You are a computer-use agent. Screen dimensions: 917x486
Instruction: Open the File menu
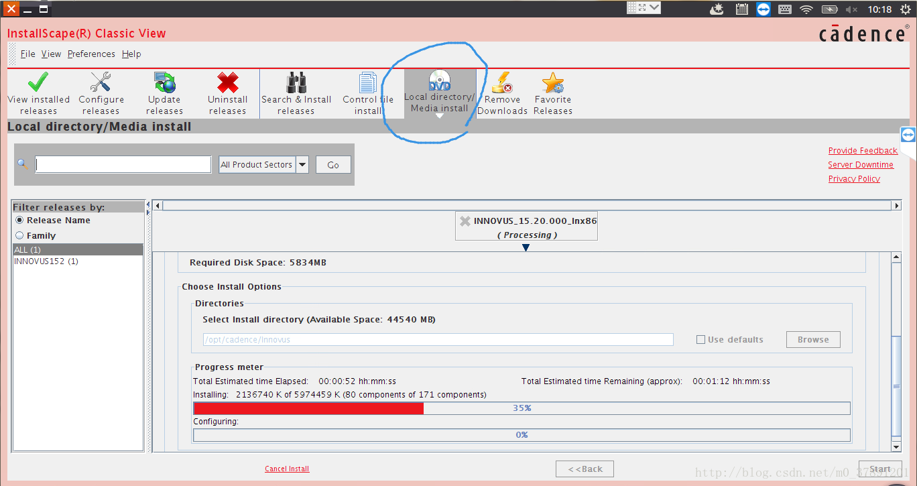tap(27, 54)
